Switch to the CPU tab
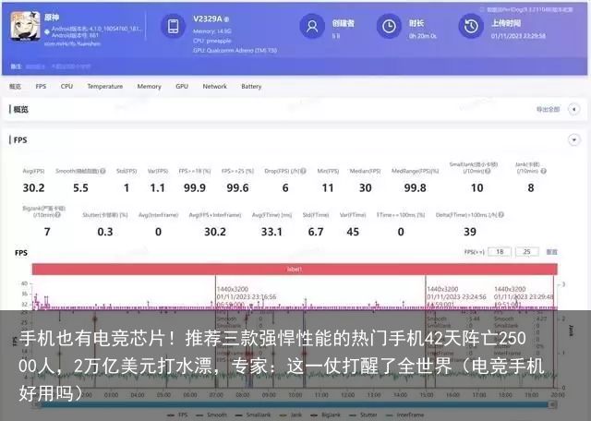591x421 pixels. [66, 86]
